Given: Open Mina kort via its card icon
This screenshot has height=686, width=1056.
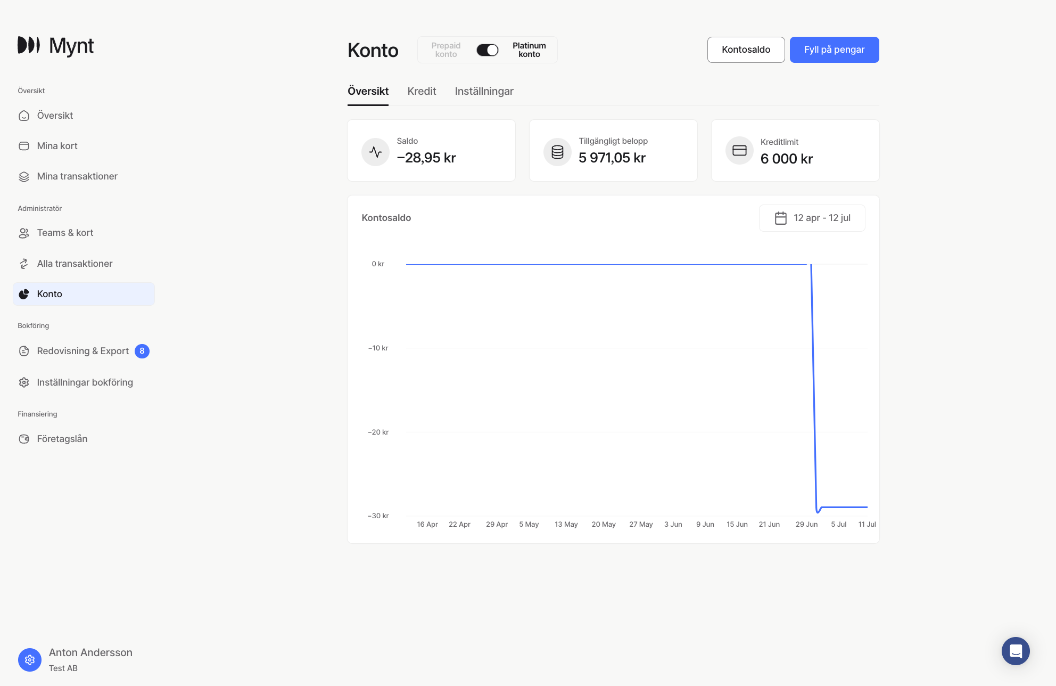Looking at the screenshot, I should coord(24,146).
